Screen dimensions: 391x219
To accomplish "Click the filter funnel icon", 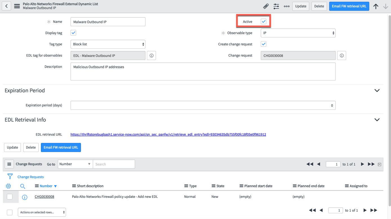I will pos(10,176).
